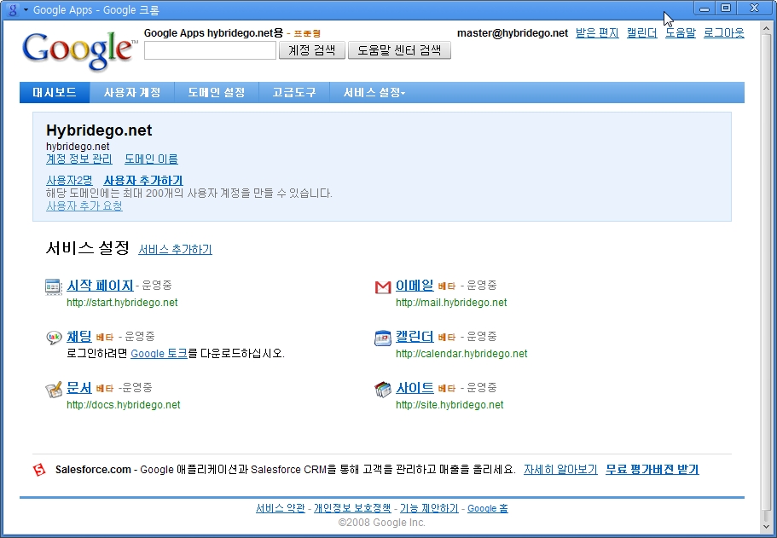Click the Start Page service icon
This screenshot has width=777, height=538.
(x=53, y=286)
